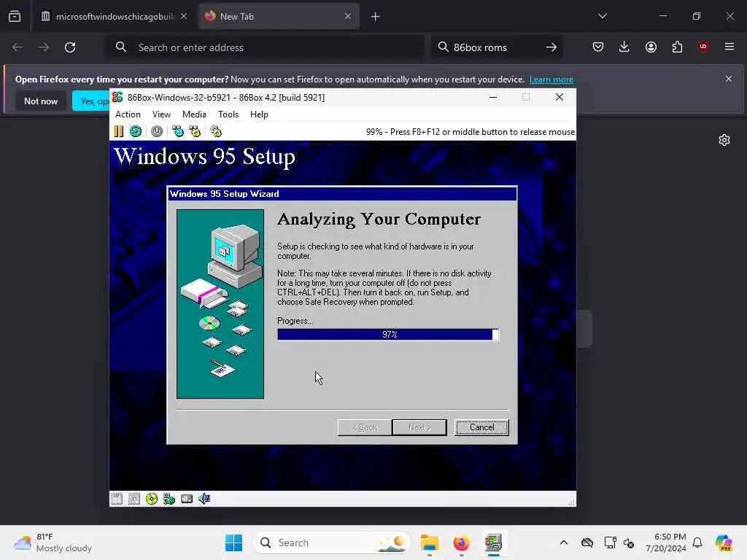The height and width of the screenshot is (560, 747).
Task: Open the Windows Start menu
Action: 233,542
